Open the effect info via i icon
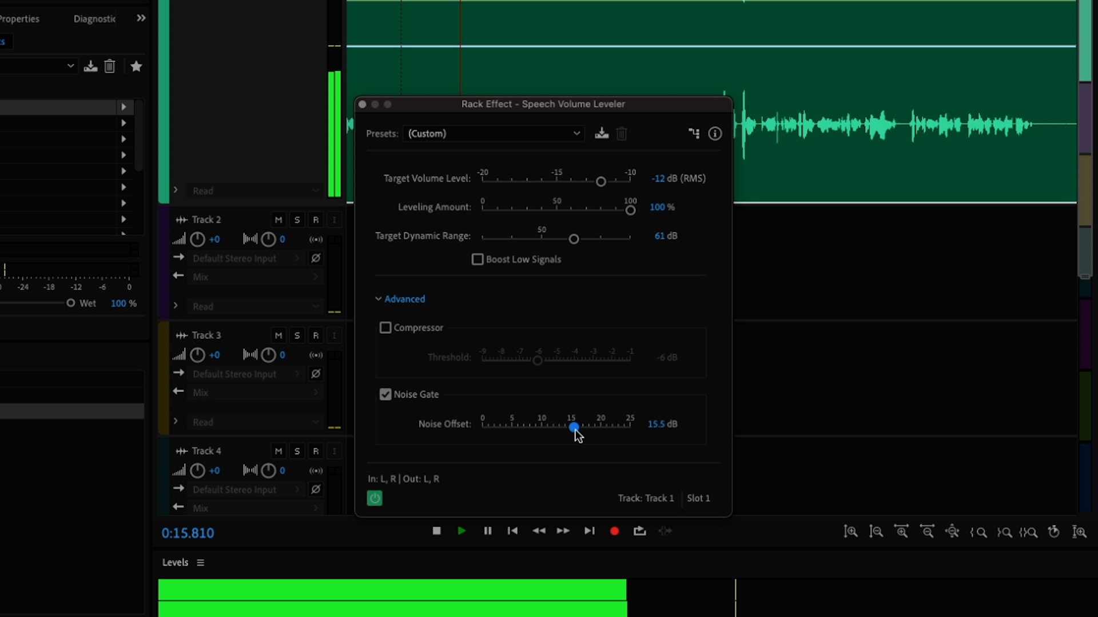Screen dimensions: 1098x617 click(x=714, y=133)
